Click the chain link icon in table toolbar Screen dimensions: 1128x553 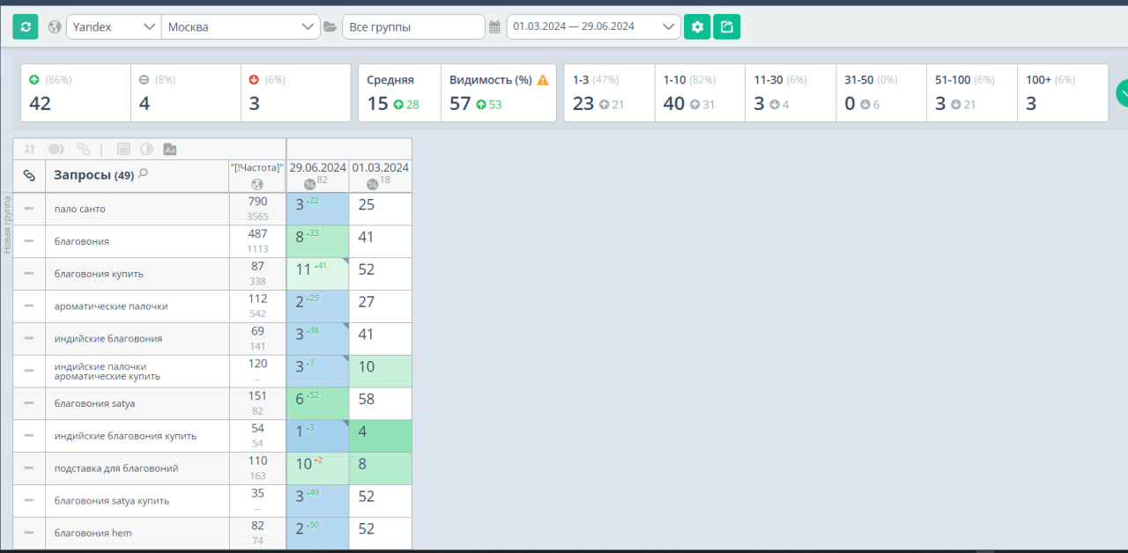84,149
